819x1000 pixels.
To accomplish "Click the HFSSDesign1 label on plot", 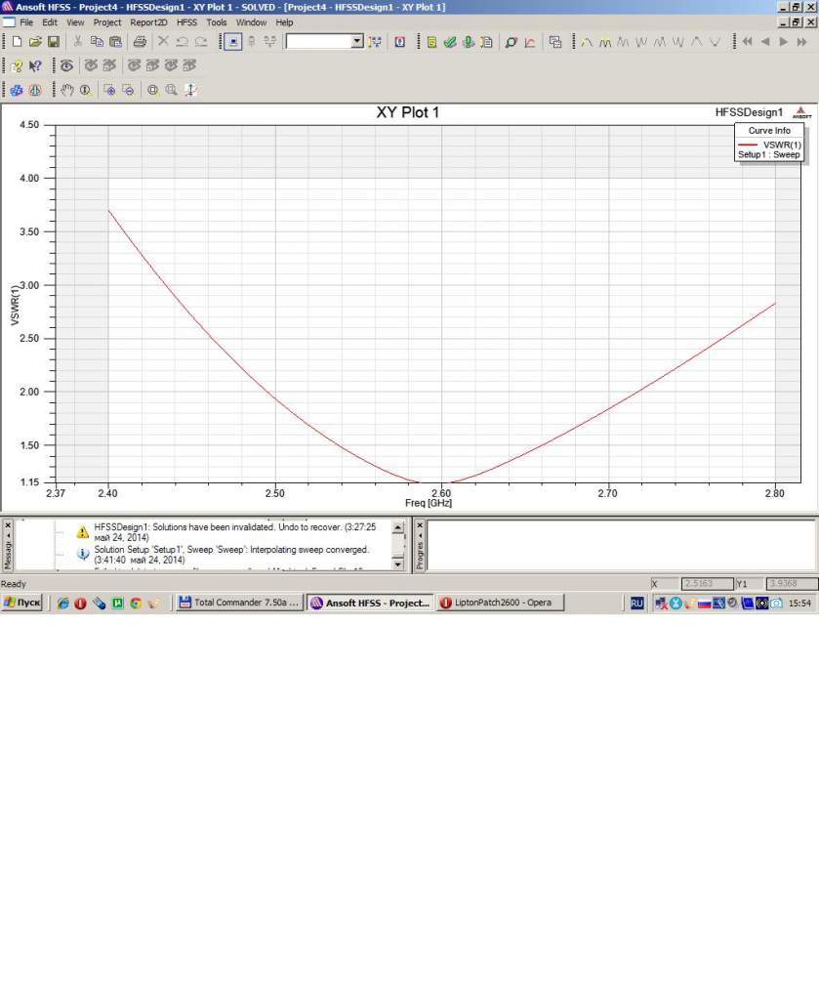I will pos(749,112).
